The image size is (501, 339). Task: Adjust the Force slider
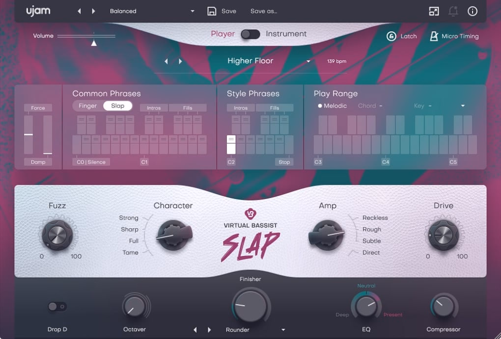(x=28, y=135)
